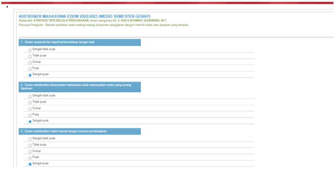
Task: Select 'Sangat puas' for question 1
Action: click(x=30, y=75)
